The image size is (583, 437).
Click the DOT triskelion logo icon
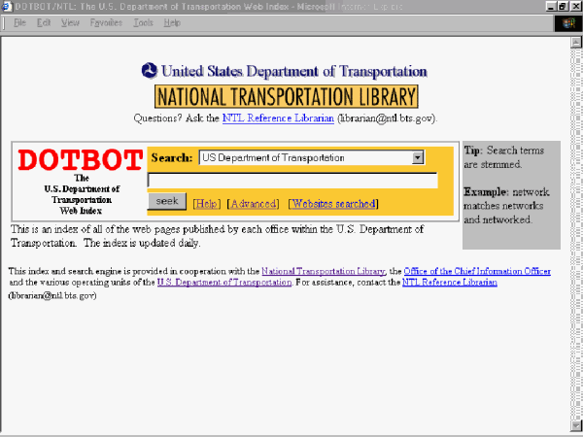(x=149, y=71)
